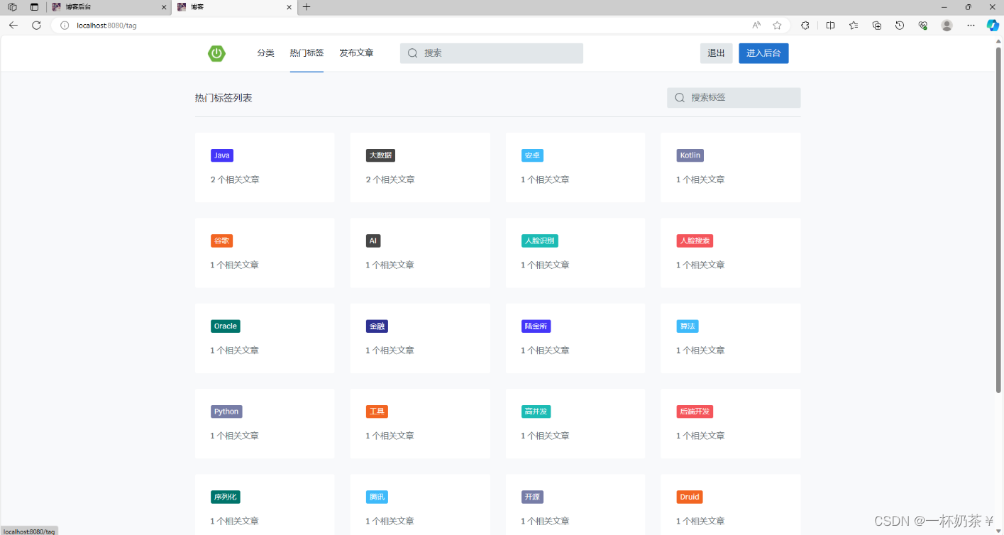The height and width of the screenshot is (535, 1004).
Task: Click '1 个相关文章' under Kotlin tag
Action: click(x=700, y=180)
